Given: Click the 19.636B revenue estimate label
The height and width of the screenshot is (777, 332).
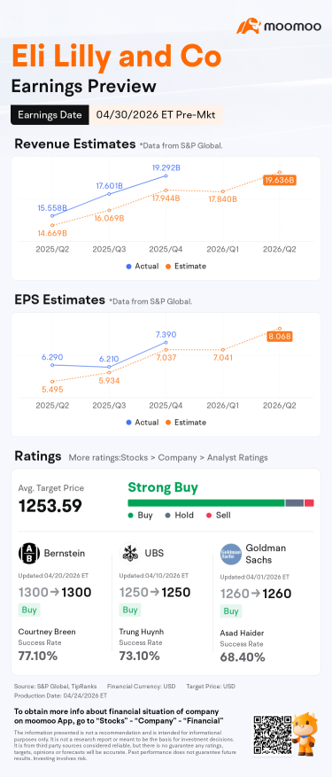Looking at the screenshot, I should point(280,181).
